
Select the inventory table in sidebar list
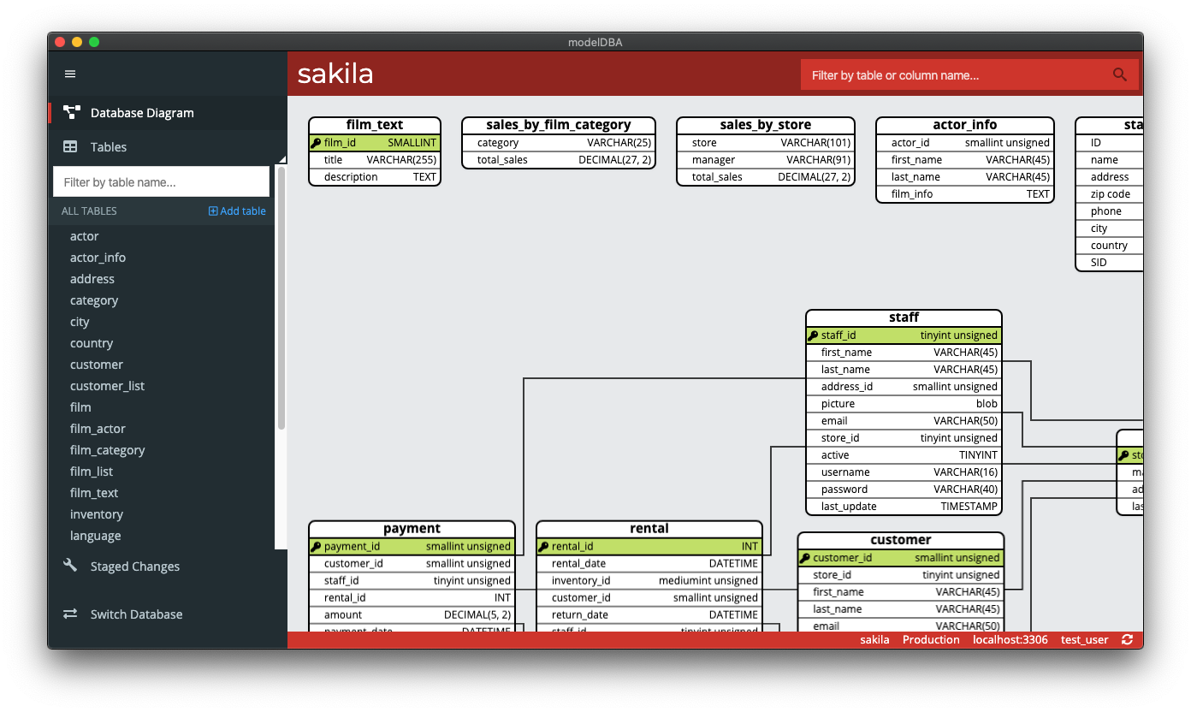tap(97, 513)
